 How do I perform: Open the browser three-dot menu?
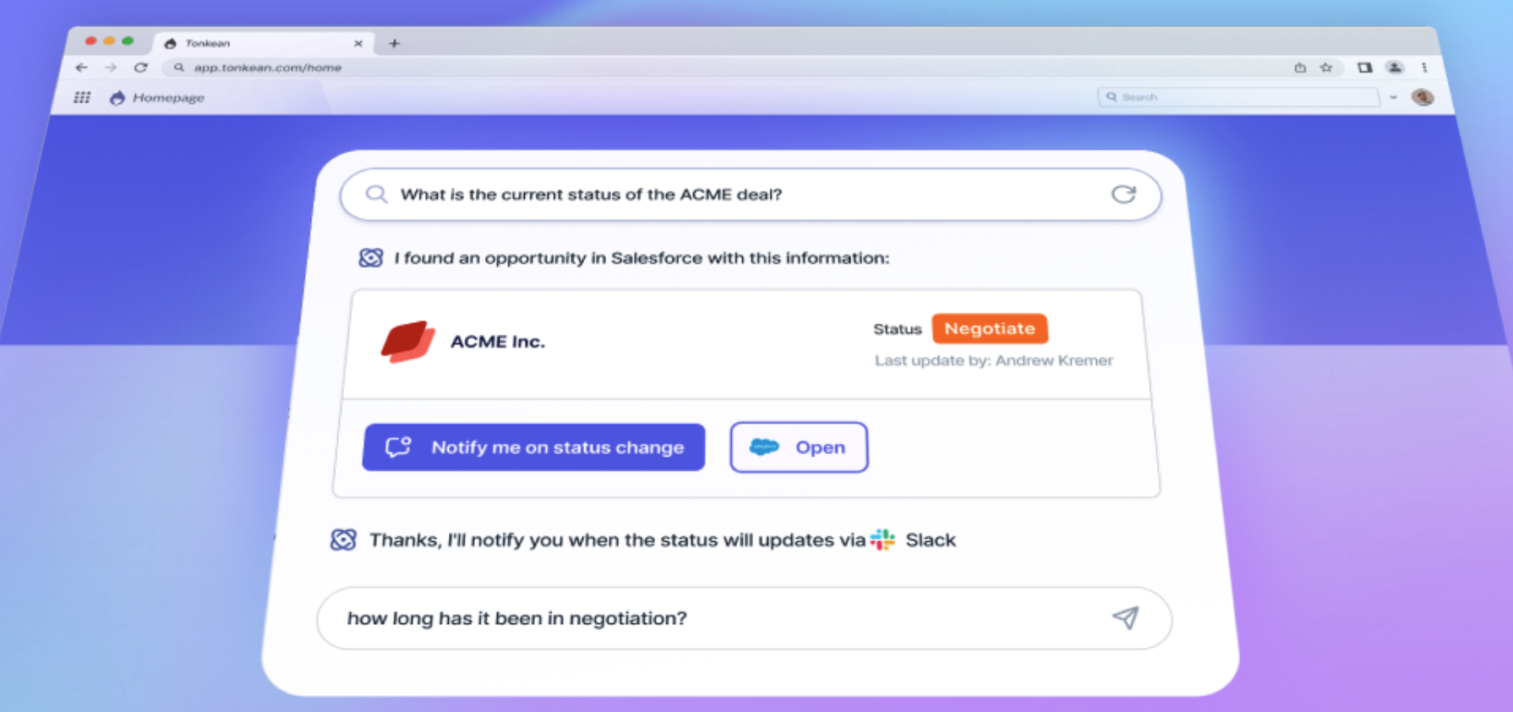pyautogui.click(x=1426, y=68)
